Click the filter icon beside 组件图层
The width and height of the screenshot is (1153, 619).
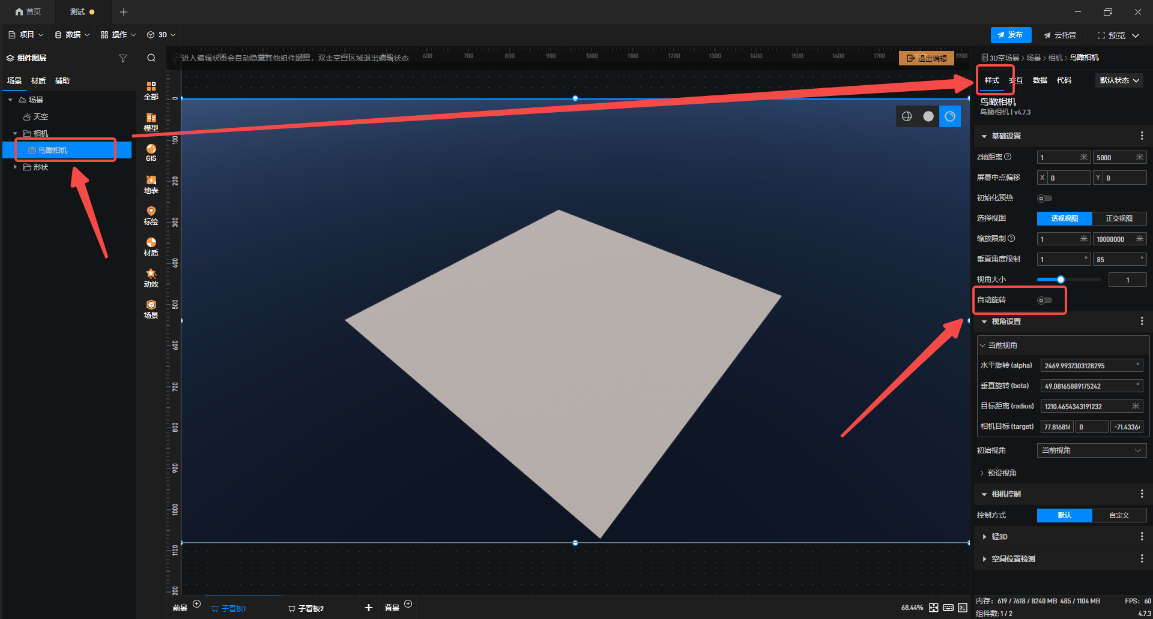(x=123, y=58)
